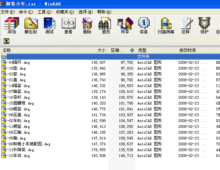The image size is (220, 170).
Task: Go up one folder level arrow
Action: pos(7,41)
